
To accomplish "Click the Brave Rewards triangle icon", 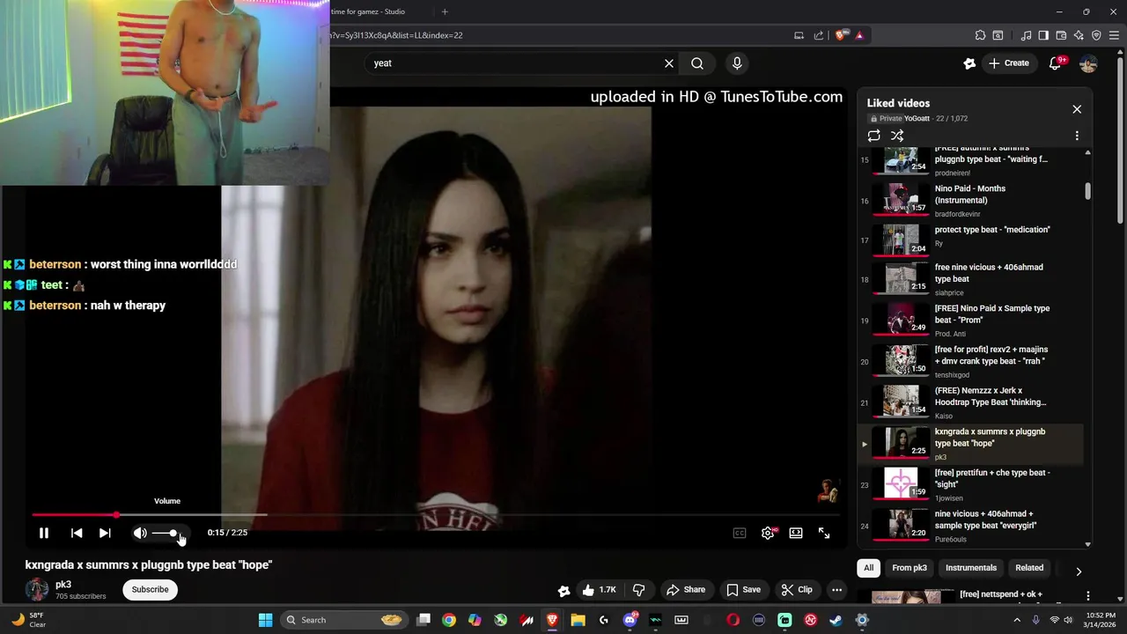I will tap(859, 35).
